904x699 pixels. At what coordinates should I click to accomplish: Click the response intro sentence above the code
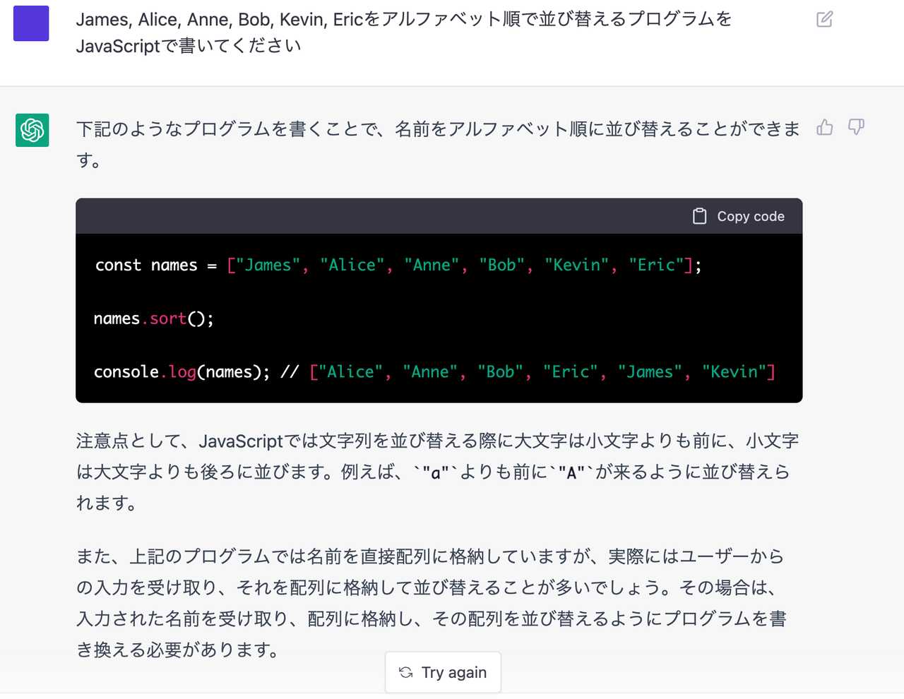(438, 143)
